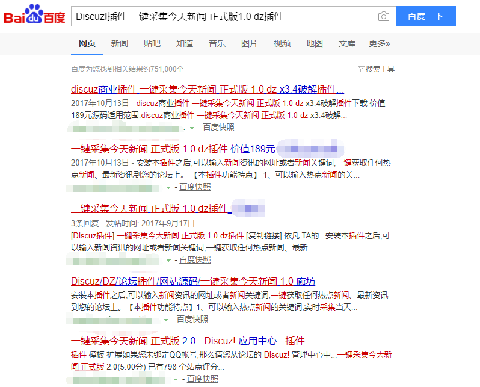The height and width of the screenshot is (387, 480).
Task: Open 百度快照 for the 廊坊 result
Action: click(192, 320)
